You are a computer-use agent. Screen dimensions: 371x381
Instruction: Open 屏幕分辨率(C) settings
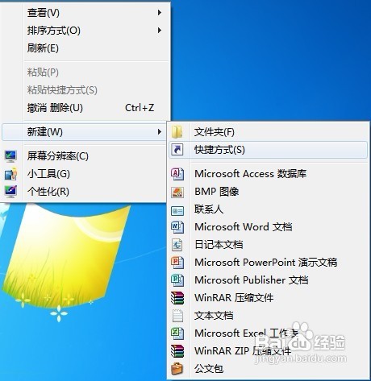click(x=84, y=156)
